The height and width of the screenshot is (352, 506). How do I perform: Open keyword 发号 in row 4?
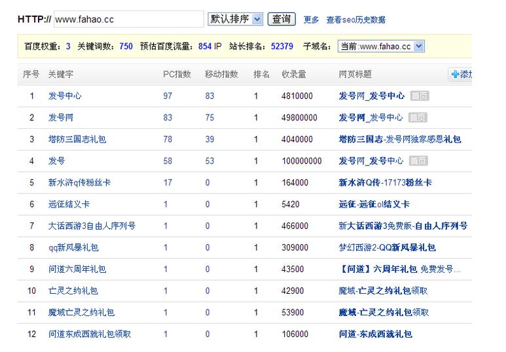[56, 161]
